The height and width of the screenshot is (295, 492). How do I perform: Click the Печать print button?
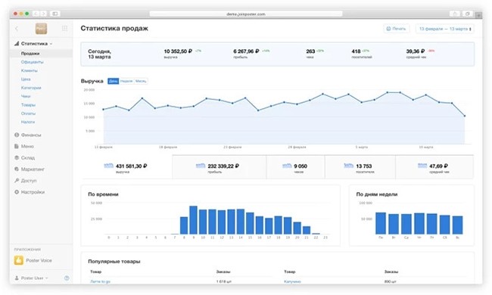click(x=397, y=29)
